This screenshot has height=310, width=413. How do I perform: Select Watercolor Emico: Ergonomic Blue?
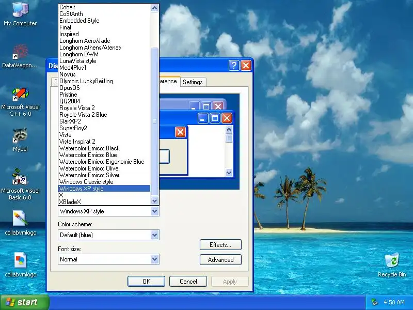(104, 162)
